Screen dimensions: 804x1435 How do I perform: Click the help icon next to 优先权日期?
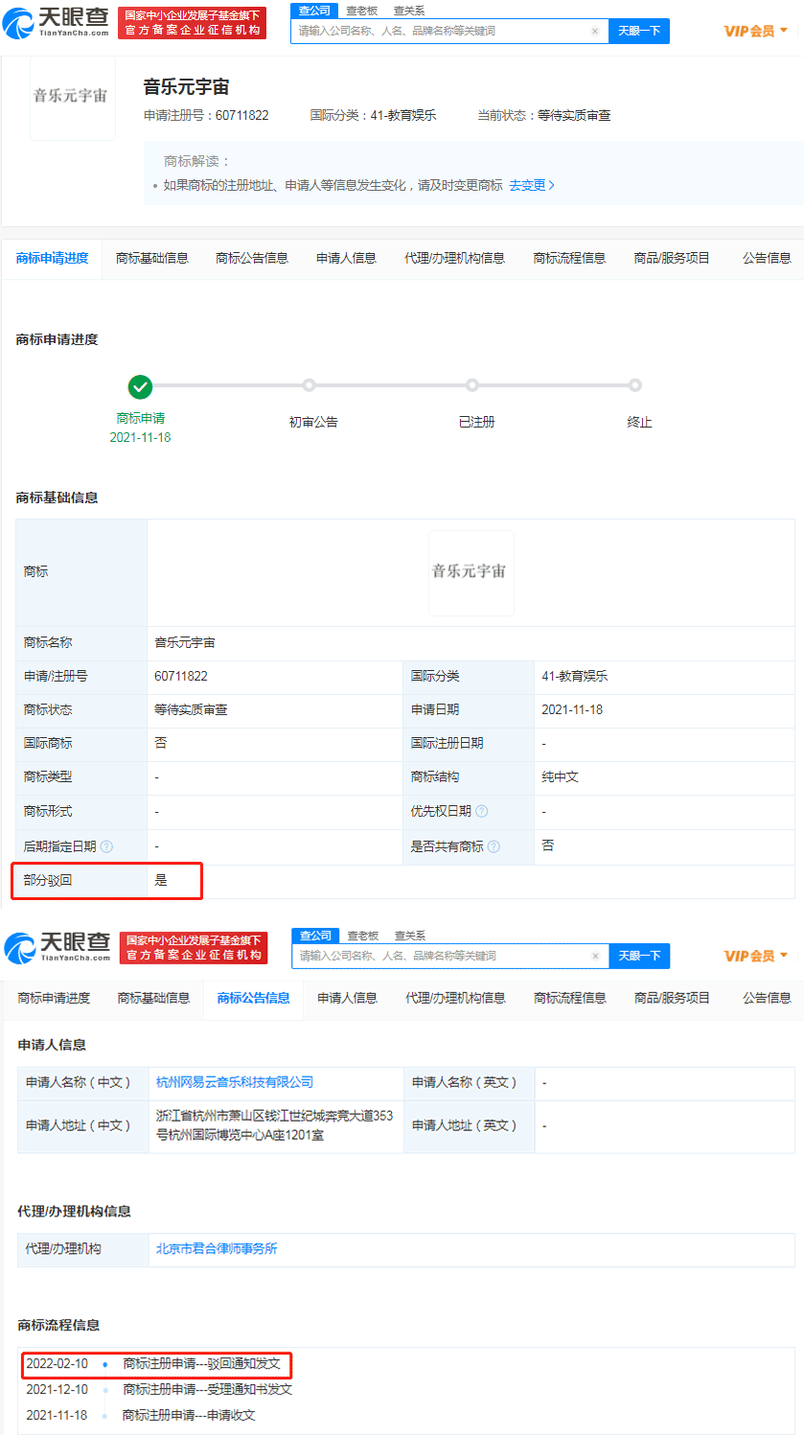(x=482, y=811)
